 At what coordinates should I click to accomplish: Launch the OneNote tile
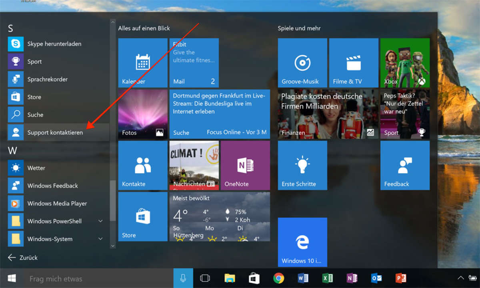tap(245, 165)
